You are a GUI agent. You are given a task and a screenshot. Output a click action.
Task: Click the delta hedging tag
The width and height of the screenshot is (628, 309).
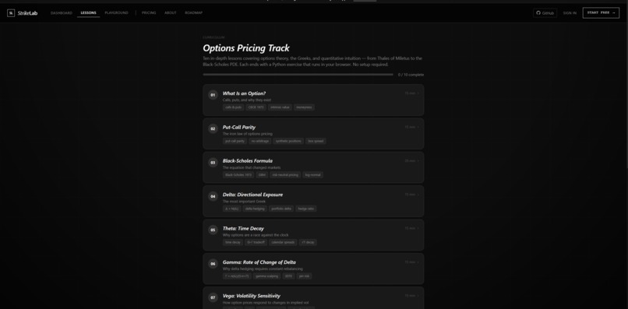coord(255,209)
